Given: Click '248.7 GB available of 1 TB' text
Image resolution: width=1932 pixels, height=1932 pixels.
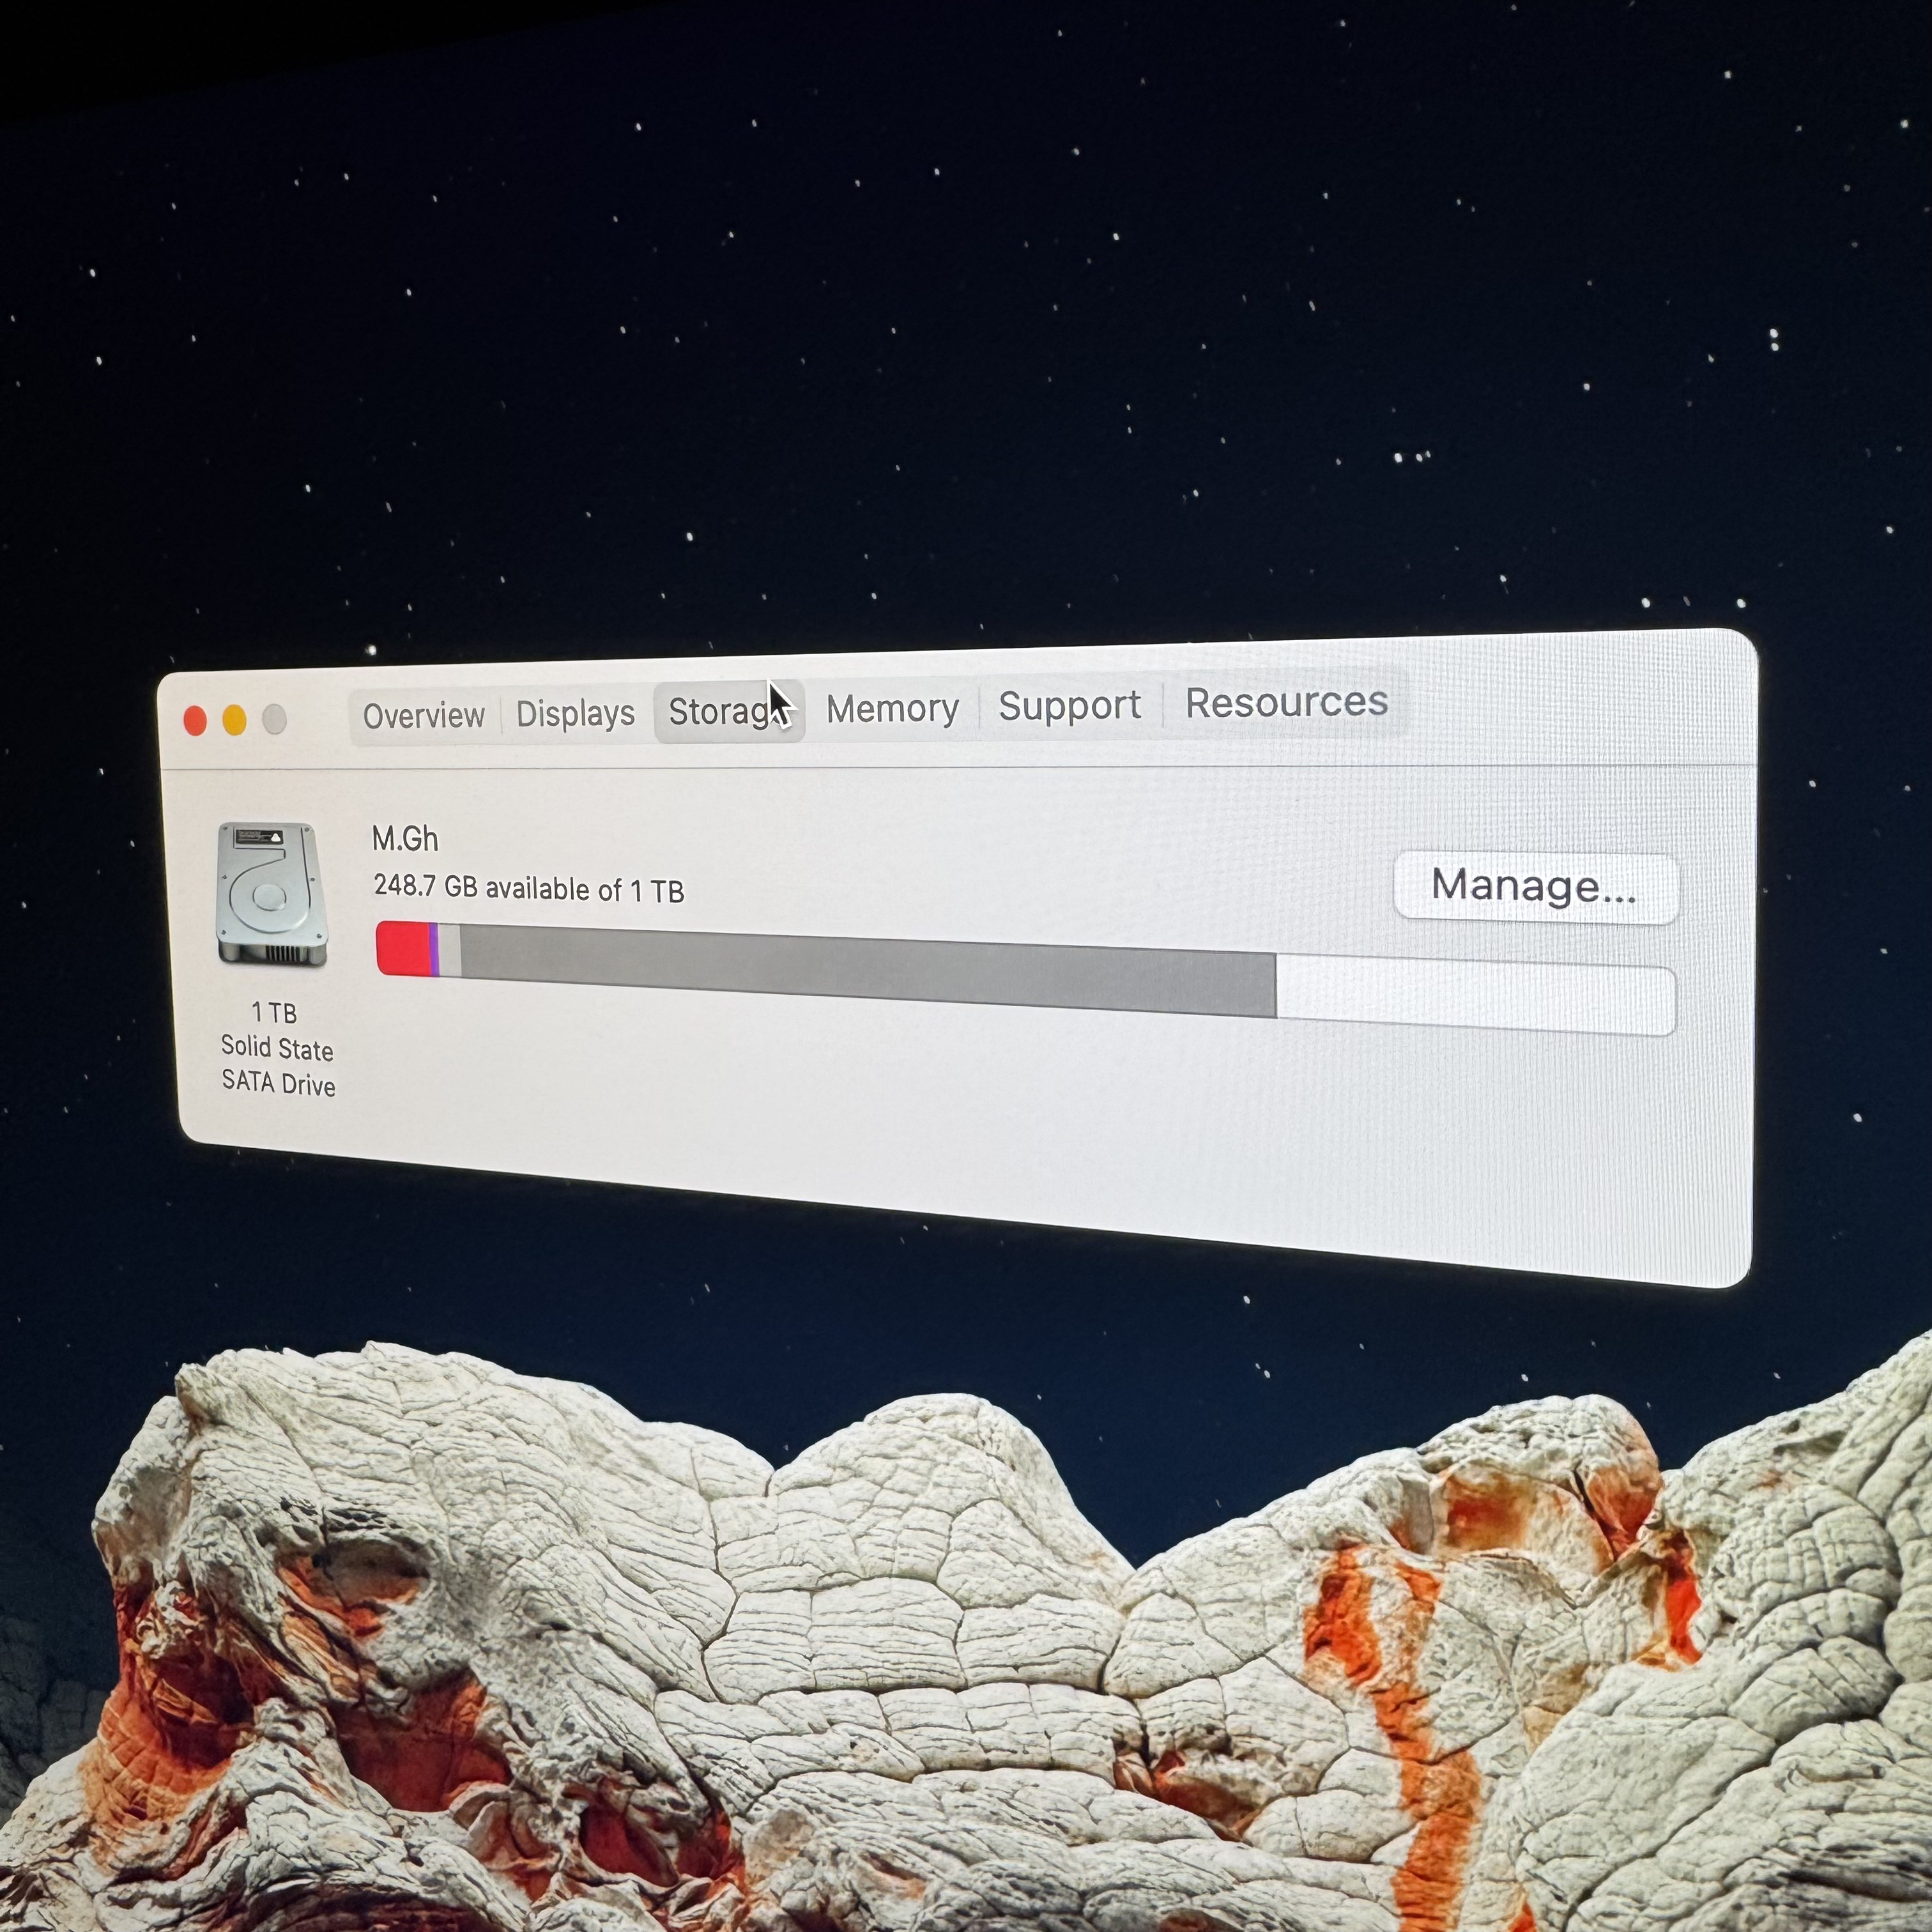Looking at the screenshot, I should tap(529, 888).
